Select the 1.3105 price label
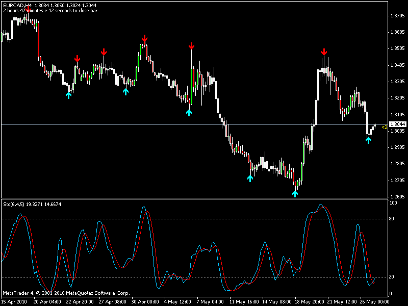 [398, 115]
